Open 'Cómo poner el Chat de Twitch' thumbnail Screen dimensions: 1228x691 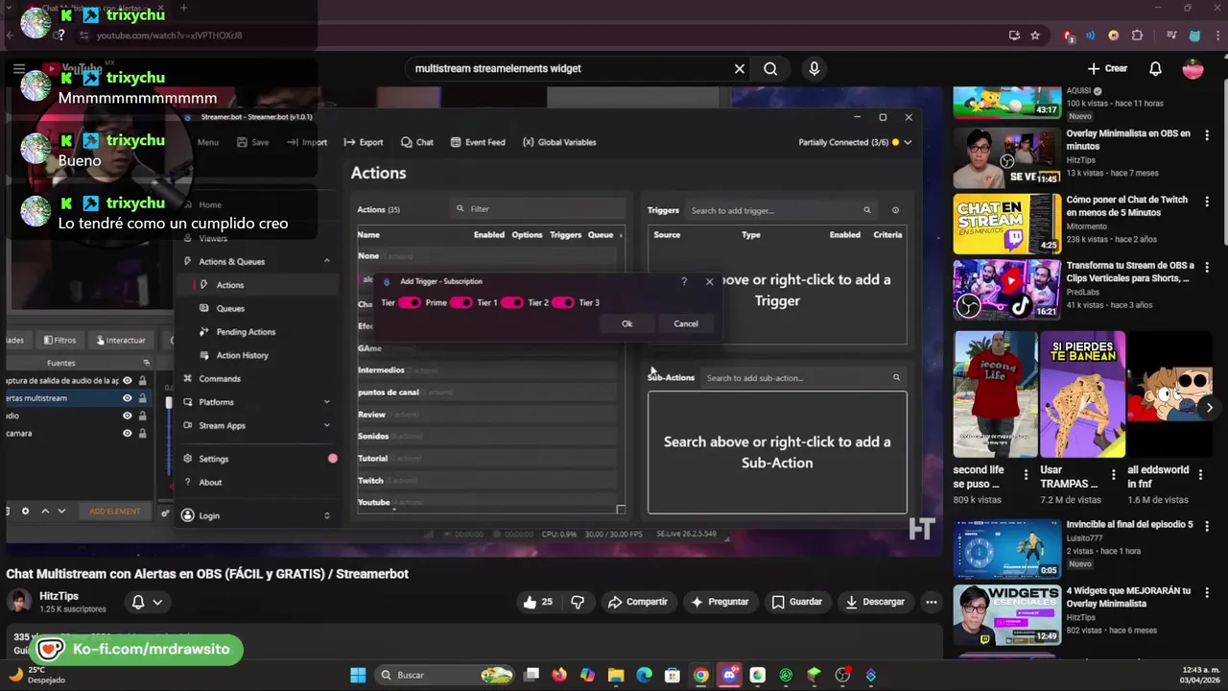[x=1006, y=224]
